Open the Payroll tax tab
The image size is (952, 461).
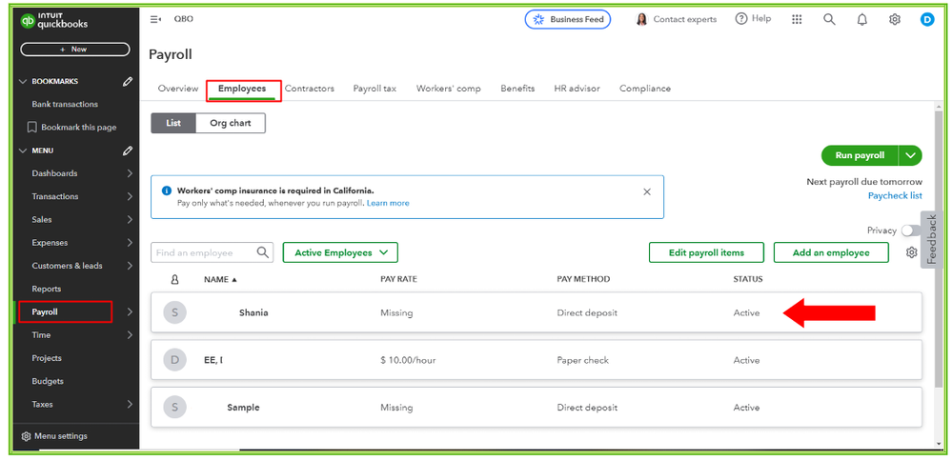click(x=375, y=89)
